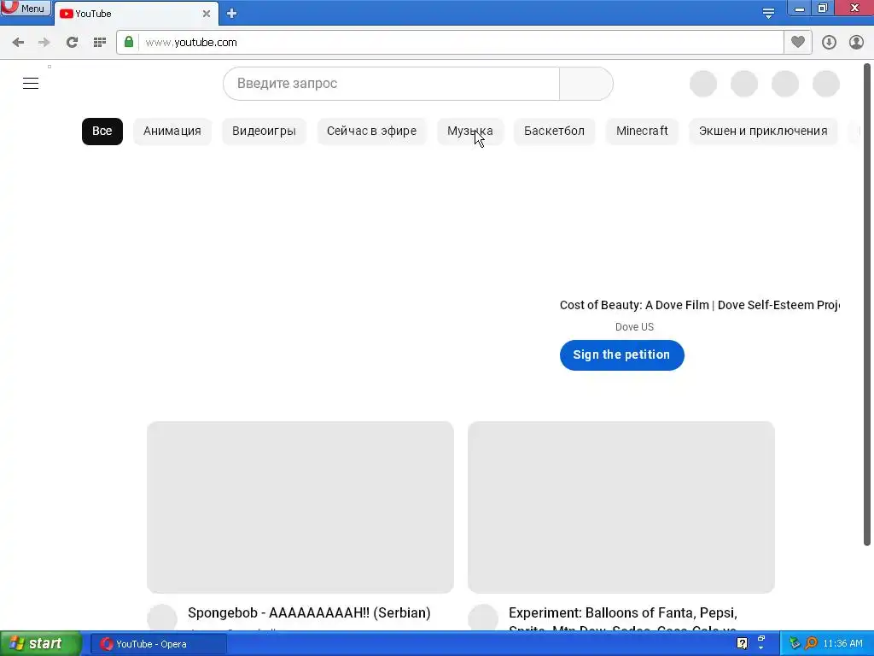The width and height of the screenshot is (874, 656).
Task: Select the 'Анимация' filter chip
Action: click(x=172, y=131)
